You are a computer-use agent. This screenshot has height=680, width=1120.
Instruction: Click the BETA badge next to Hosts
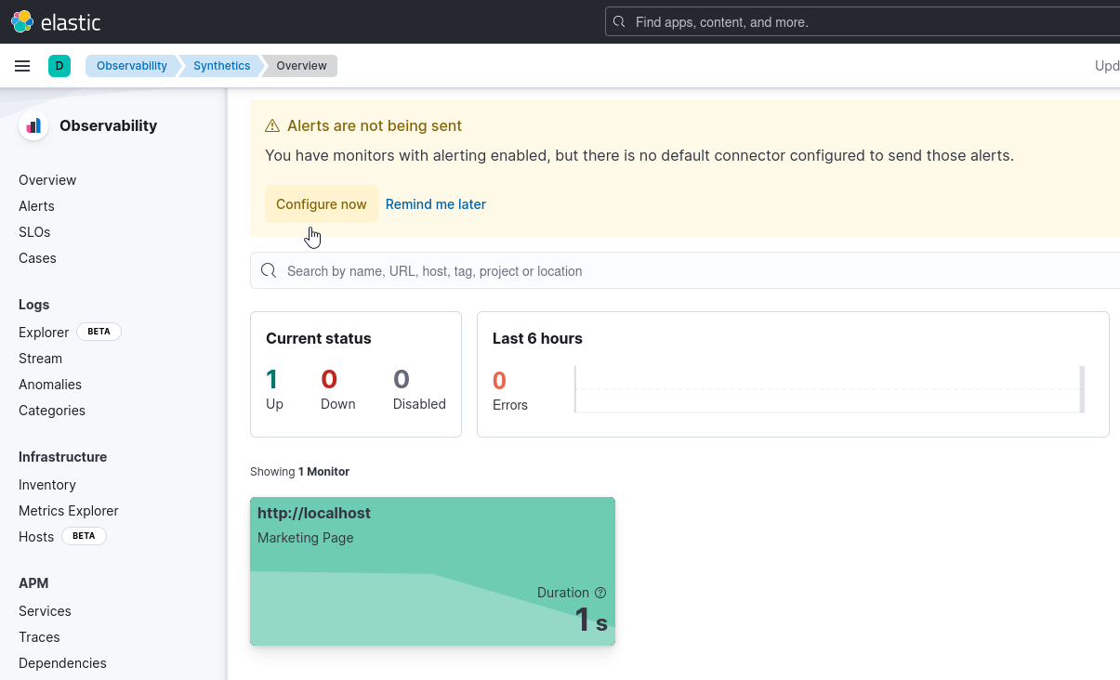[x=84, y=536]
